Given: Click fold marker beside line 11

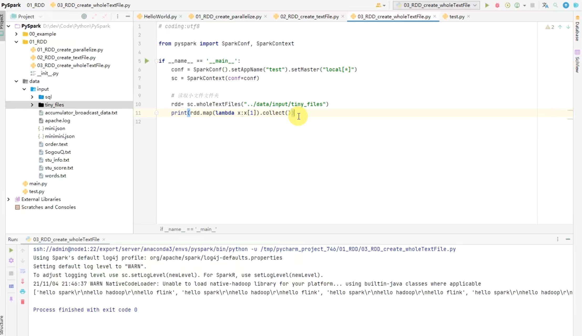Looking at the screenshot, I should [156, 113].
